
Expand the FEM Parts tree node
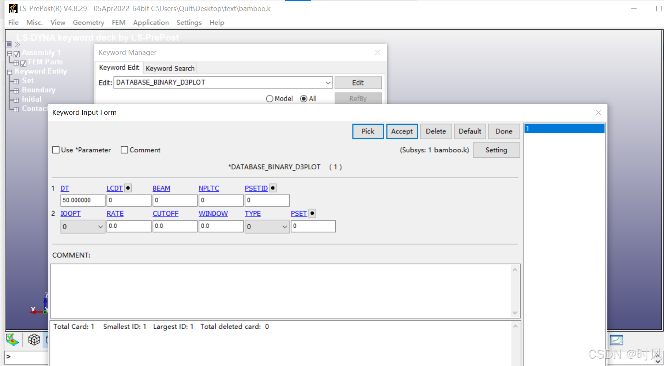tap(16, 63)
